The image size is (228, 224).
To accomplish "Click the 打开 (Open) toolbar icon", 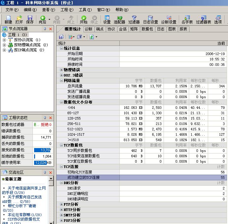I will click(19, 19).
